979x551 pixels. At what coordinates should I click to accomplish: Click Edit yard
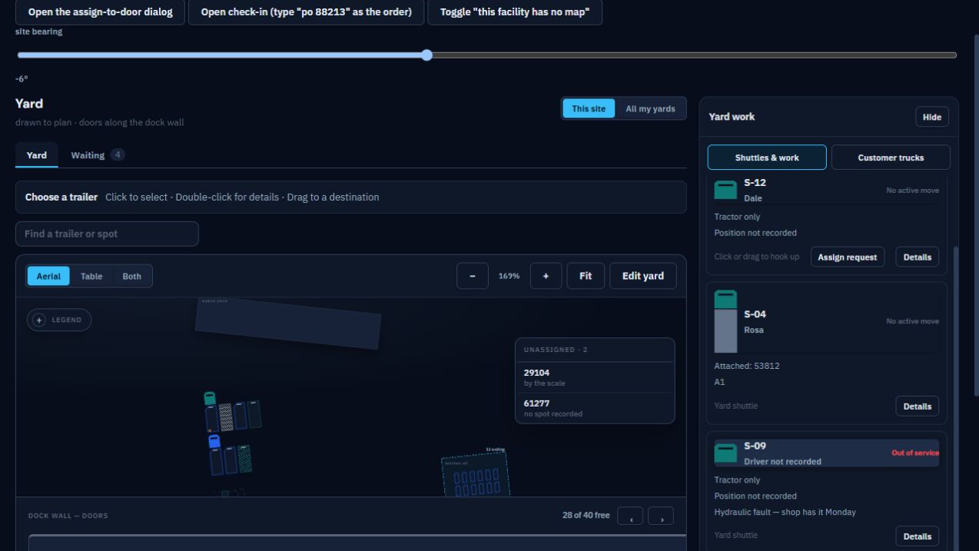click(643, 276)
